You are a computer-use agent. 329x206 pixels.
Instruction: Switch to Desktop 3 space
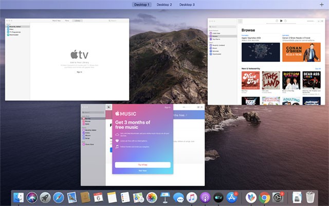(x=187, y=5)
